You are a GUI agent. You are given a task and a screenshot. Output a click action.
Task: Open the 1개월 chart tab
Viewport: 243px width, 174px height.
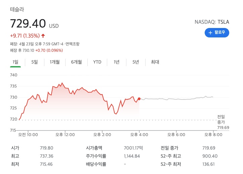pos(54,62)
